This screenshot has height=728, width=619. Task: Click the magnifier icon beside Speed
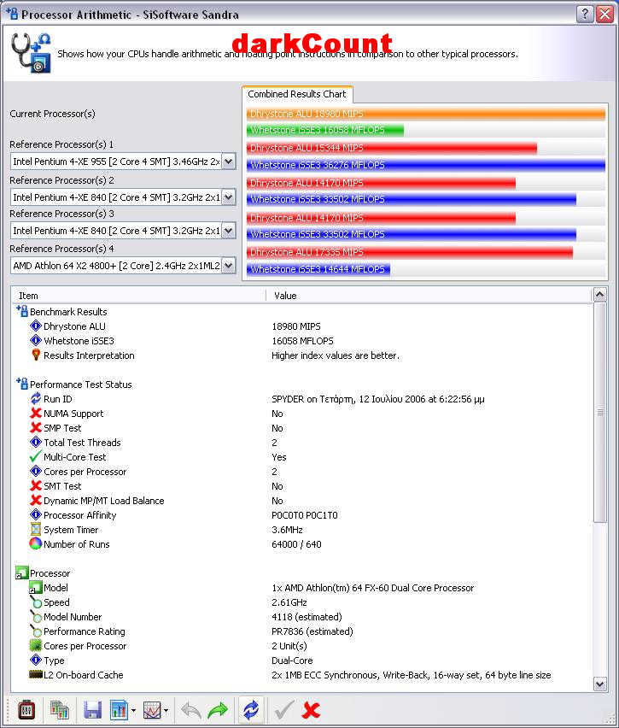[36, 602]
